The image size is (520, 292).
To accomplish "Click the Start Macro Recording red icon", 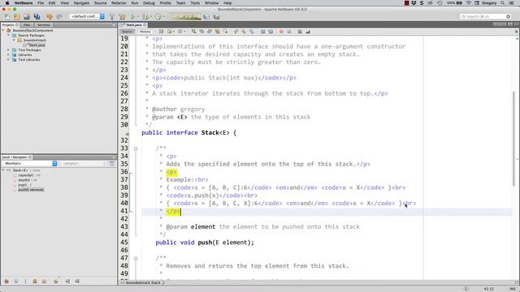I will click(281, 32).
